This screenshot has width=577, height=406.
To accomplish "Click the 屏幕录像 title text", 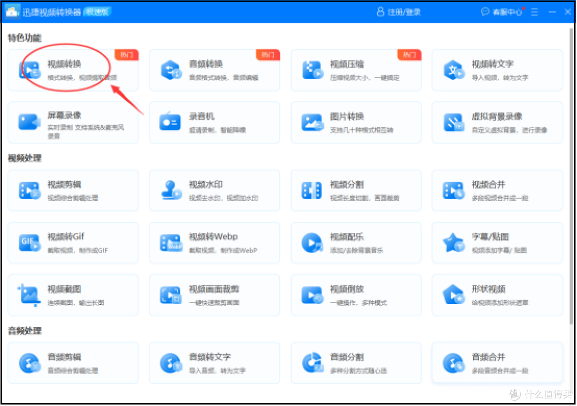I will [65, 115].
